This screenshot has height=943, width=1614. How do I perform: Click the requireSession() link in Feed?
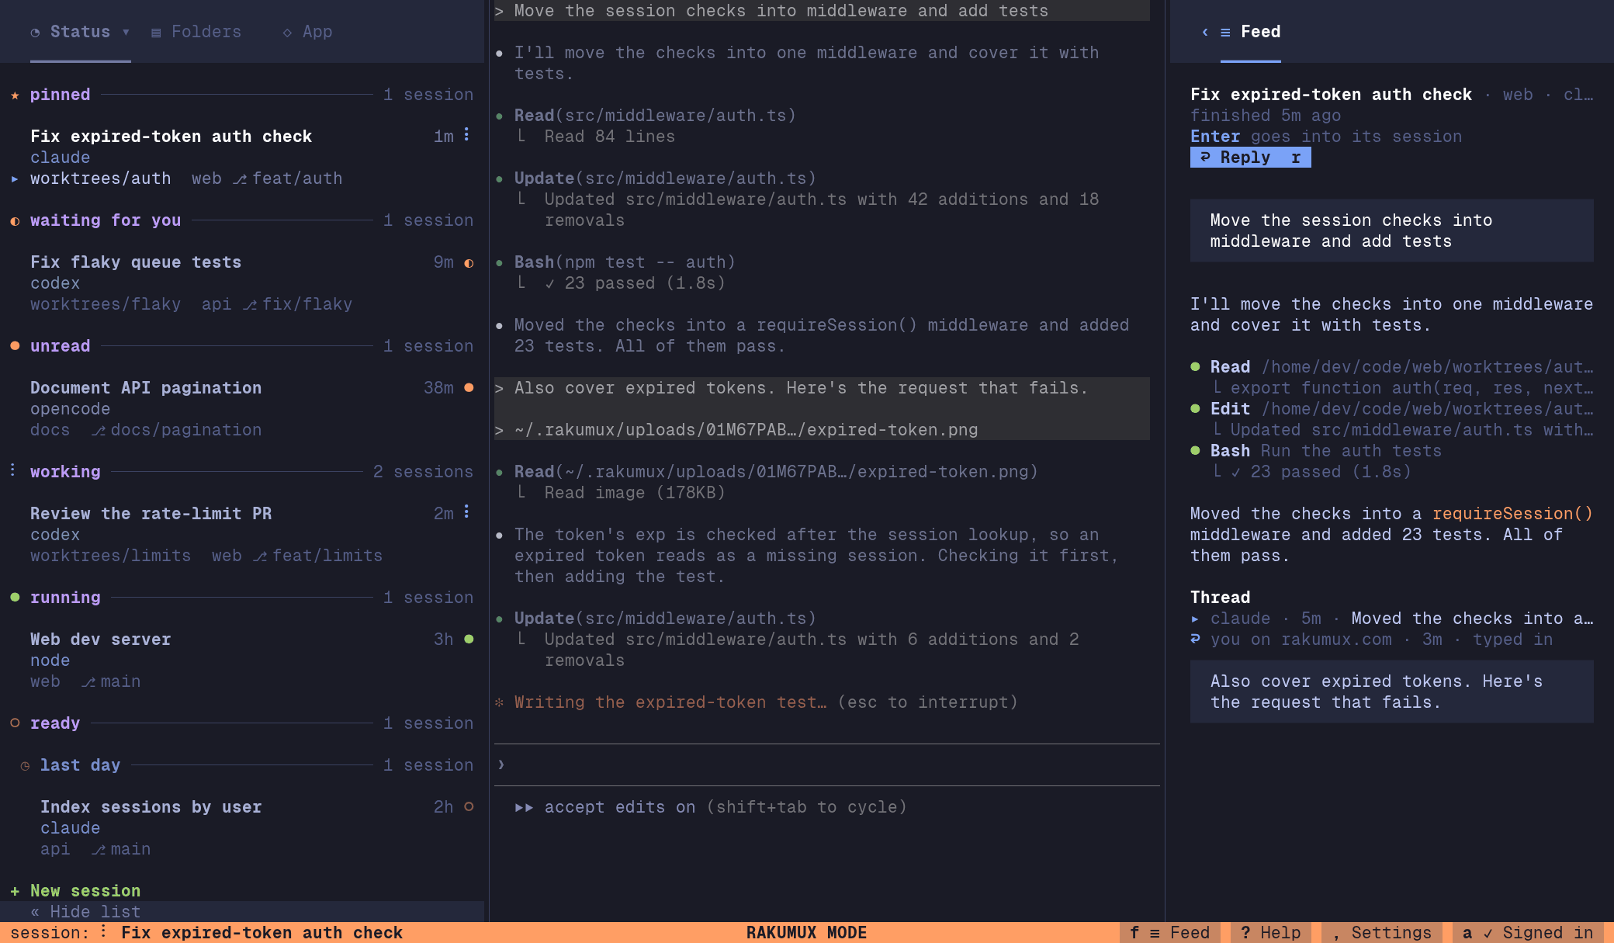[x=1512, y=514]
